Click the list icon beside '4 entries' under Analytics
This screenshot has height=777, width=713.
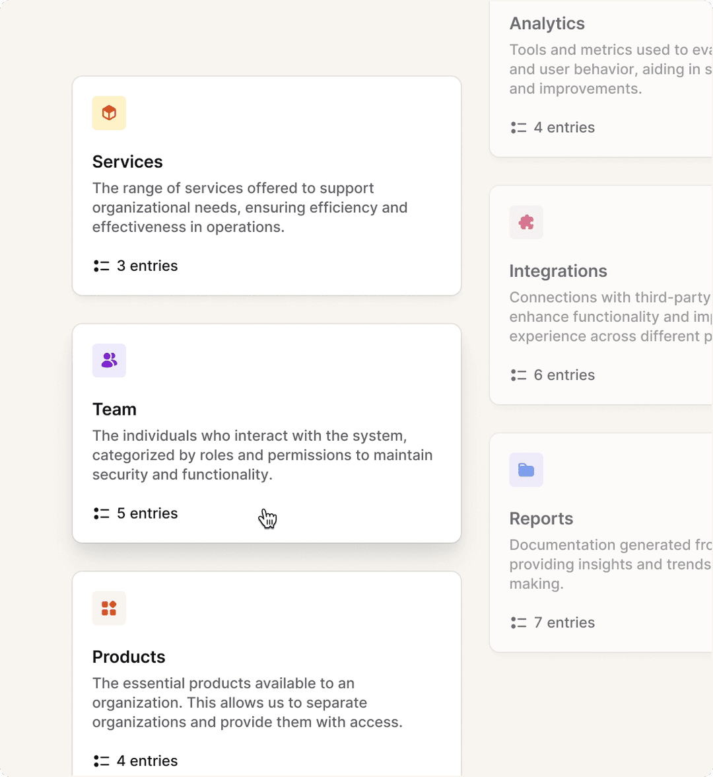[518, 128]
